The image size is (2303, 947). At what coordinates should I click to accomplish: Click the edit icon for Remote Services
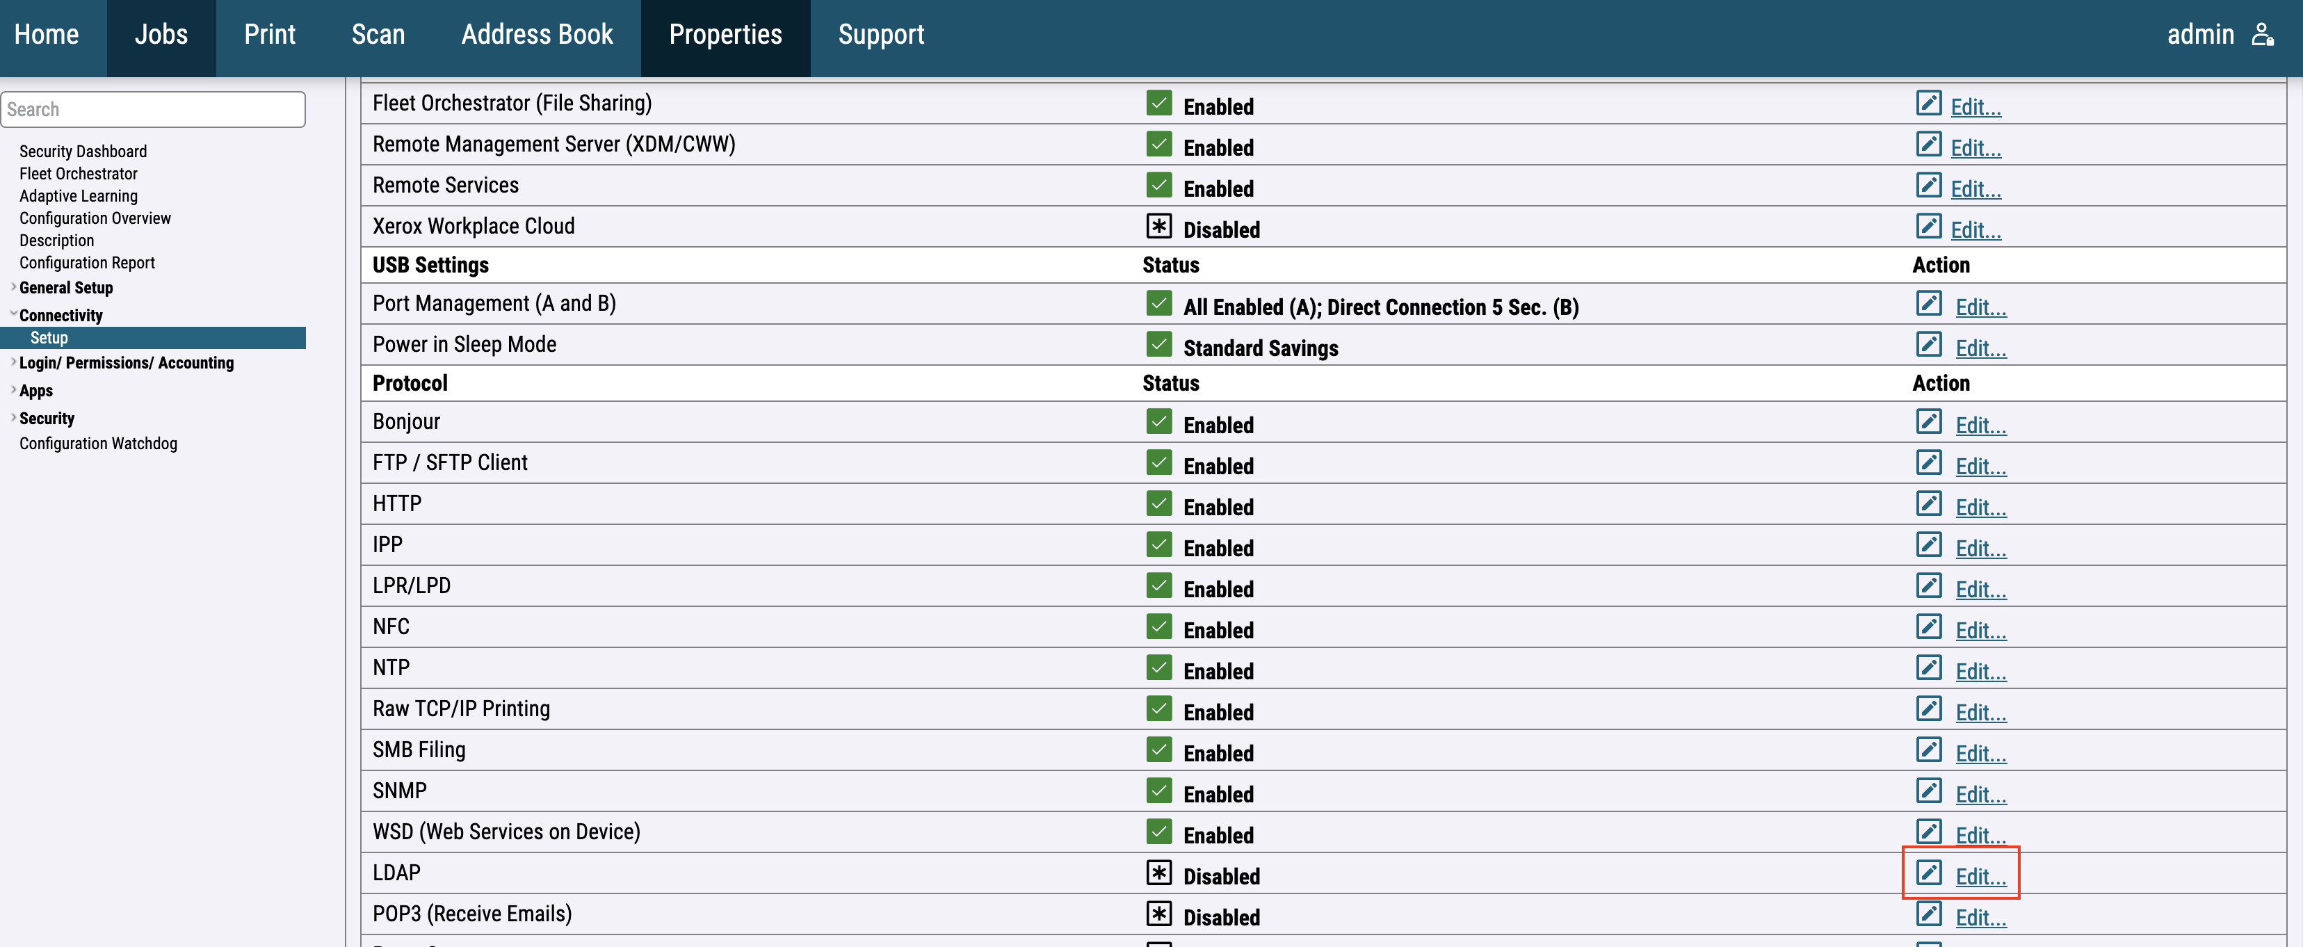point(1928,185)
